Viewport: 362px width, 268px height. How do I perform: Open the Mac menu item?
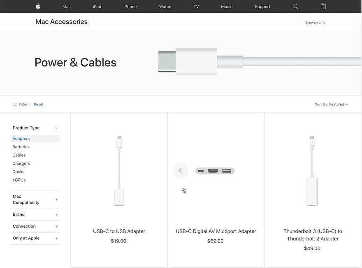click(x=67, y=7)
